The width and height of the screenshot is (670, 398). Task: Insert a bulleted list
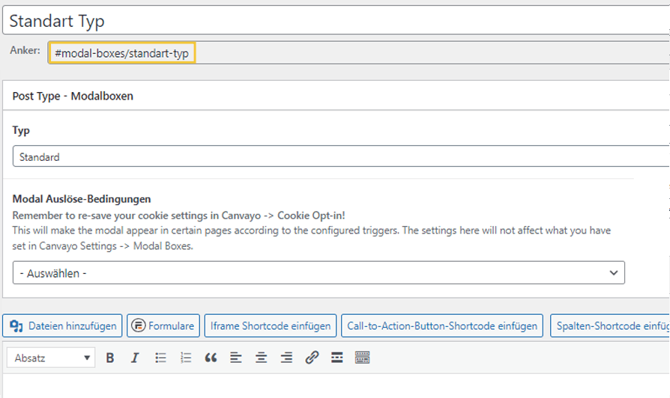160,358
